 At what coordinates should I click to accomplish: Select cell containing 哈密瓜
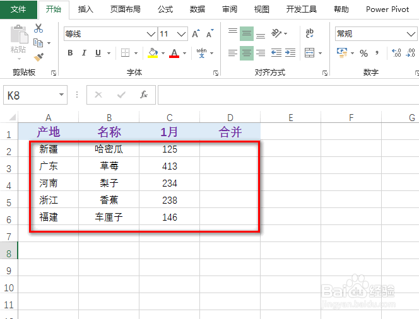[109, 149]
